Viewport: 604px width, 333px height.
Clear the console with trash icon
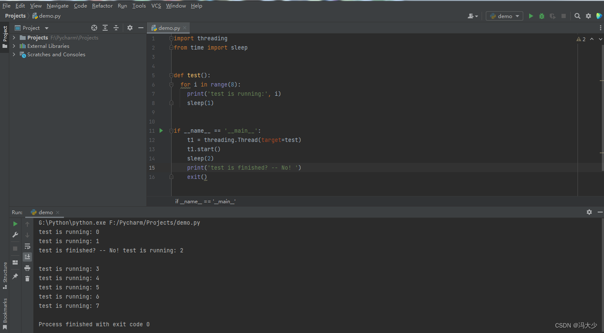(27, 278)
